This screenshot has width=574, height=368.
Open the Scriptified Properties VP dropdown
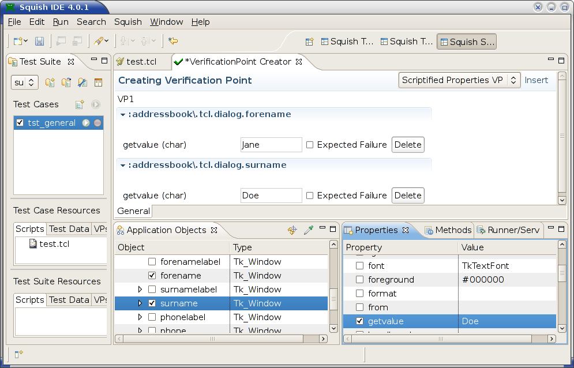(459, 80)
